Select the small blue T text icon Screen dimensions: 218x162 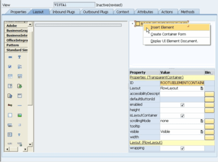19,135
